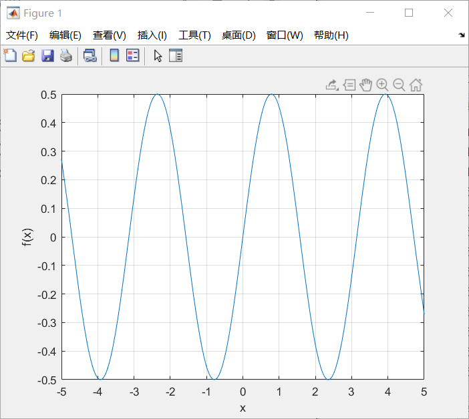Select the zoom out magnifier
This screenshot has width=469, height=419.
pos(399,85)
